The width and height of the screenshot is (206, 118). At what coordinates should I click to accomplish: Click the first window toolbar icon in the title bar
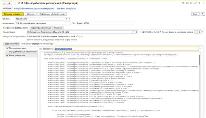tap(183, 3)
